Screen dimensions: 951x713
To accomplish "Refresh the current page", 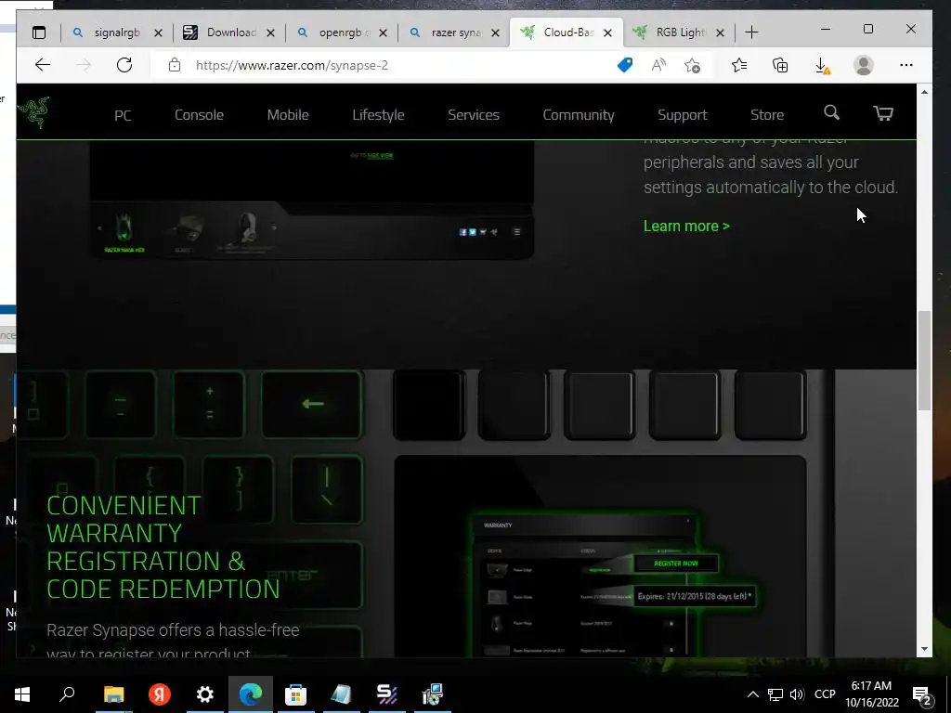I will [x=124, y=65].
